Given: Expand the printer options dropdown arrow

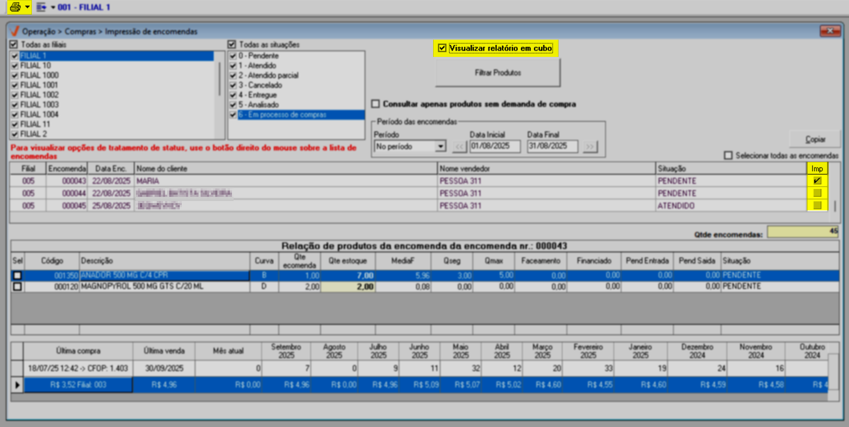Looking at the screenshot, I should click(28, 7).
